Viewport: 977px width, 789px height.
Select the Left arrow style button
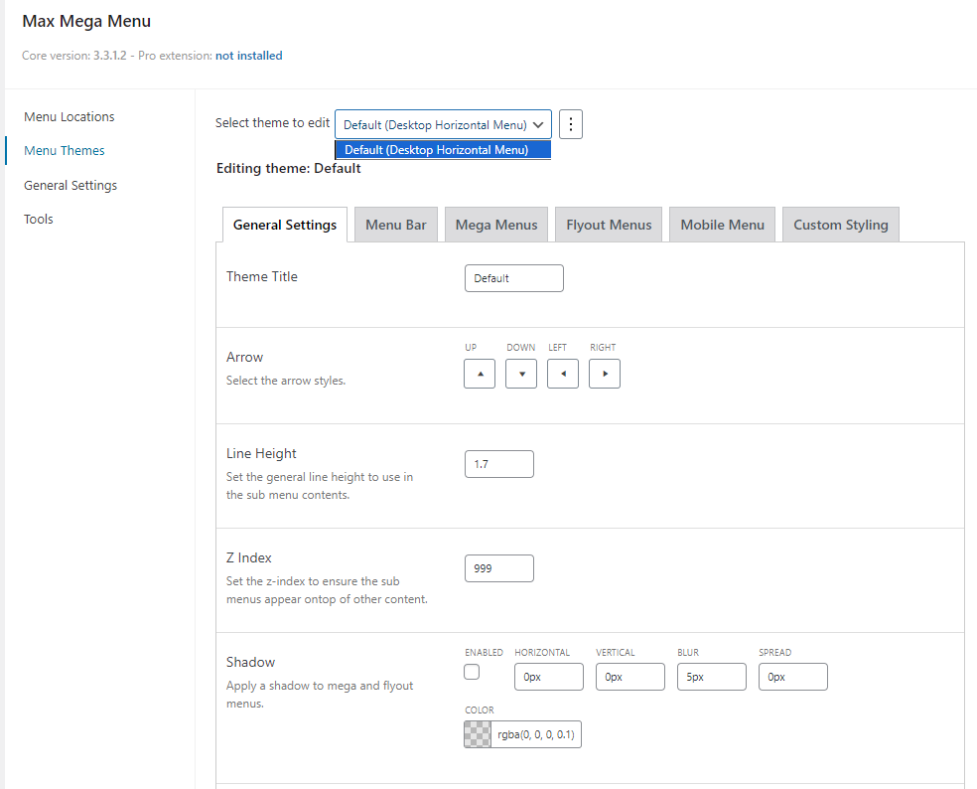click(563, 374)
